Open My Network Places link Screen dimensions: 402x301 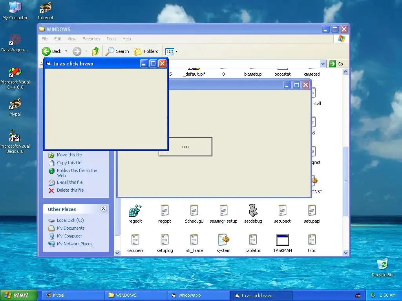(x=75, y=244)
